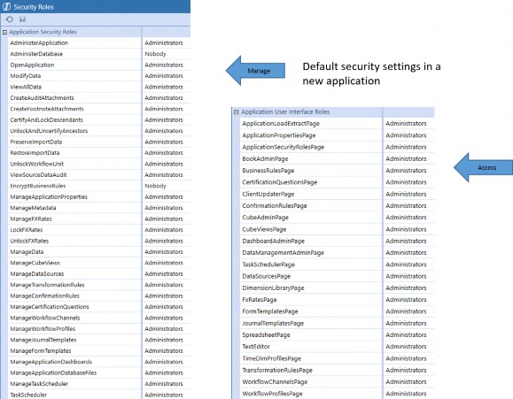Select the BusinessRulesPage role
Viewport: 513px width, 399px height.
(x=268, y=170)
